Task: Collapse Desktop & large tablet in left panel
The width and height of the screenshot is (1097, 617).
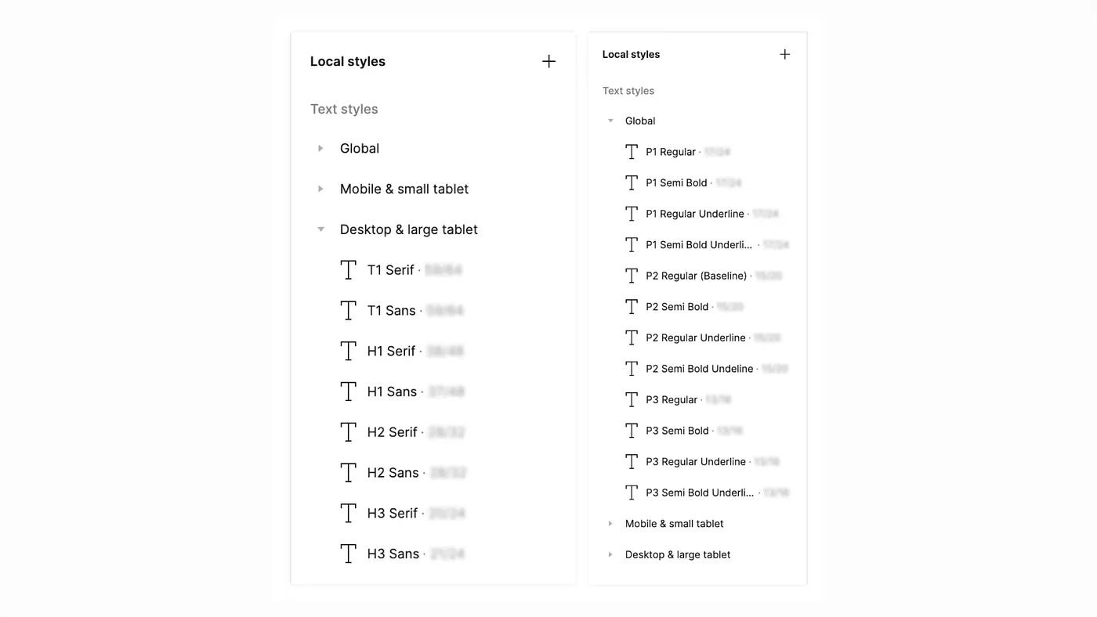Action: click(x=320, y=229)
